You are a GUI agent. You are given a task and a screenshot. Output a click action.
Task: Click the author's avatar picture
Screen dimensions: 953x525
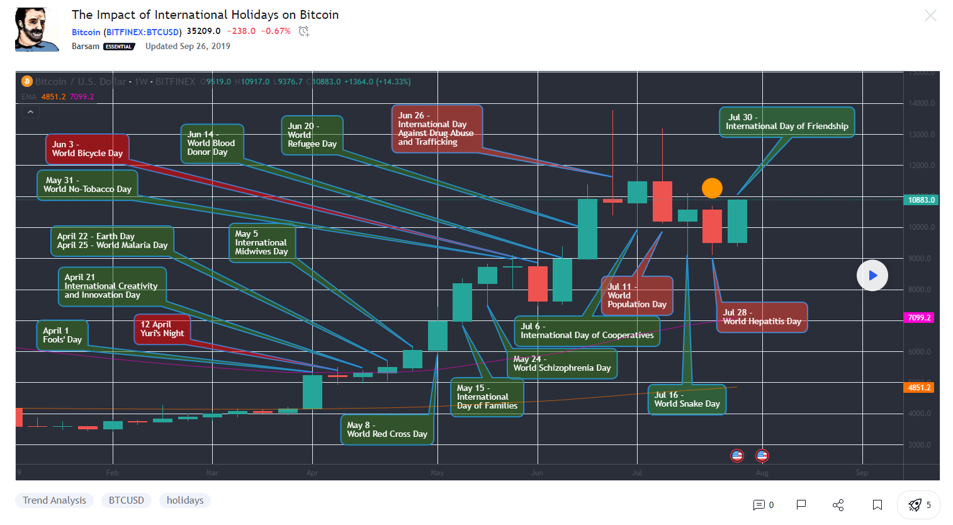(37, 30)
